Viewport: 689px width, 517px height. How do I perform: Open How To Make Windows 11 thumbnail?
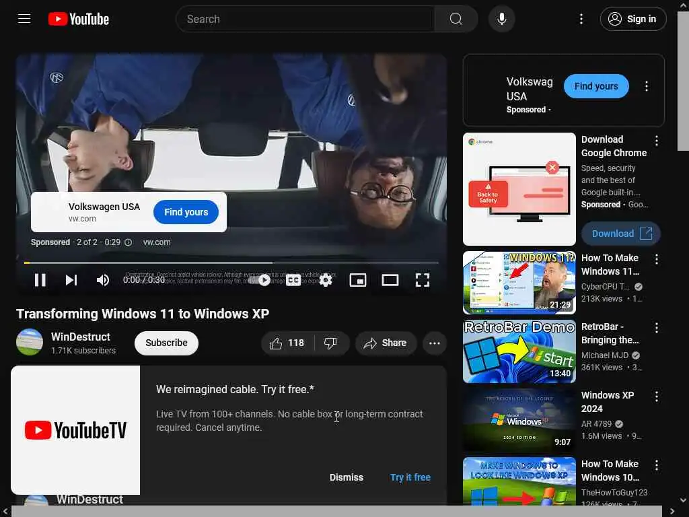(519, 283)
